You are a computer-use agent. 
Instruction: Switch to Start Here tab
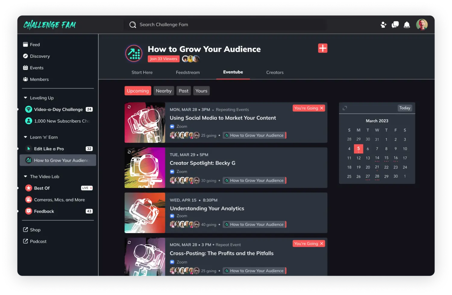point(142,73)
